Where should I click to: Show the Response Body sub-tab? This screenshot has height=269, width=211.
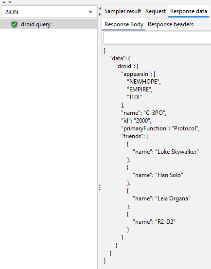pyautogui.click(x=124, y=24)
